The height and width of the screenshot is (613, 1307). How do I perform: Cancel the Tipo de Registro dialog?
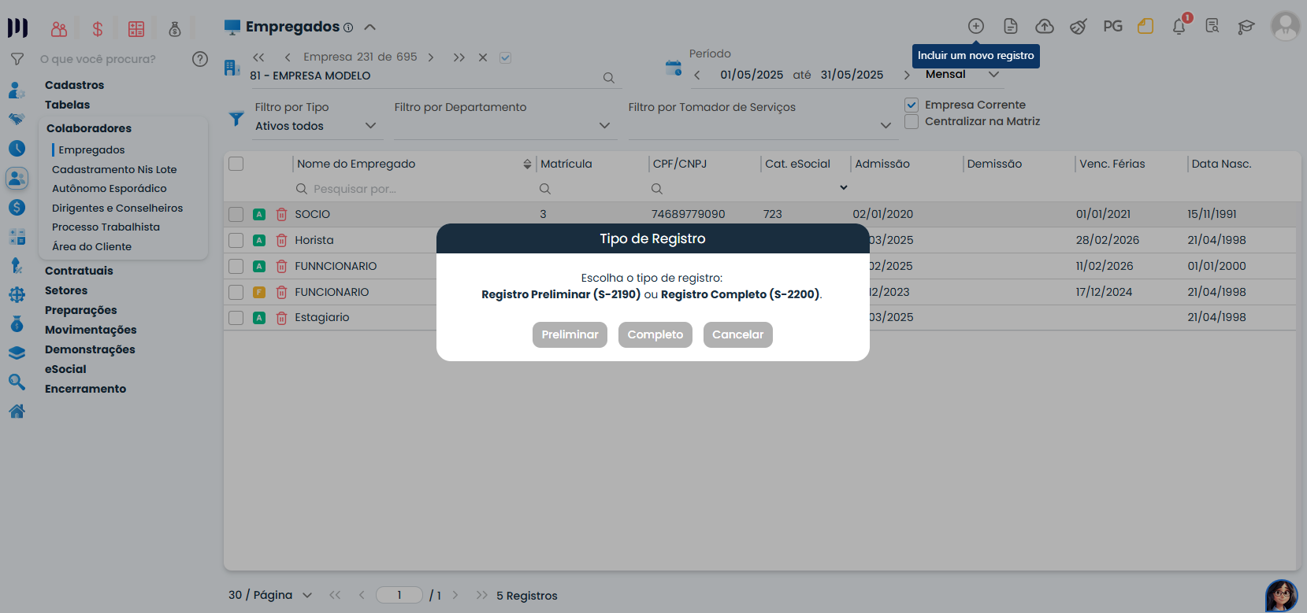[738, 334]
